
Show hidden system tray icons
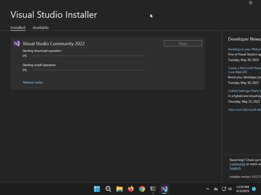point(207,189)
